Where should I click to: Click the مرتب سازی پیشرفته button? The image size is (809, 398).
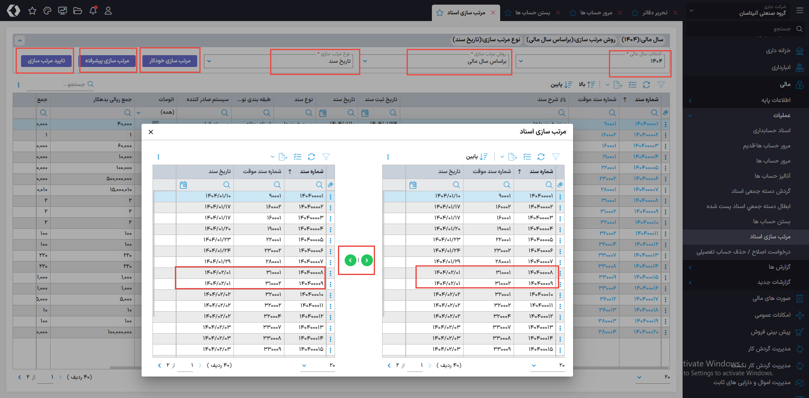107,61
